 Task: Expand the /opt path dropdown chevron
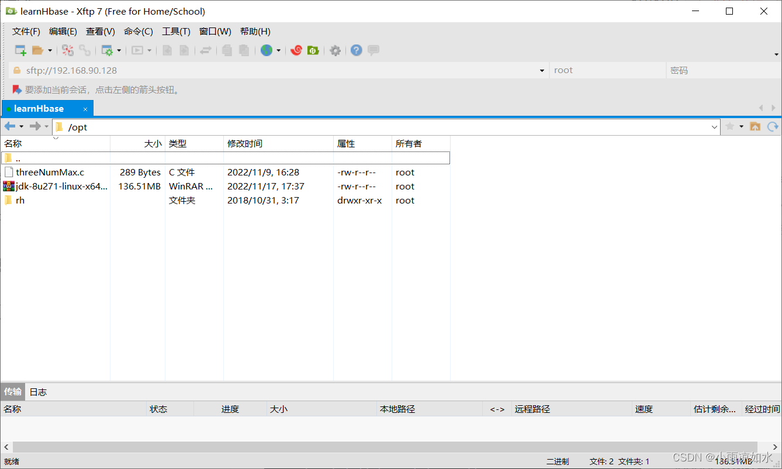click(x=715, y=127)
